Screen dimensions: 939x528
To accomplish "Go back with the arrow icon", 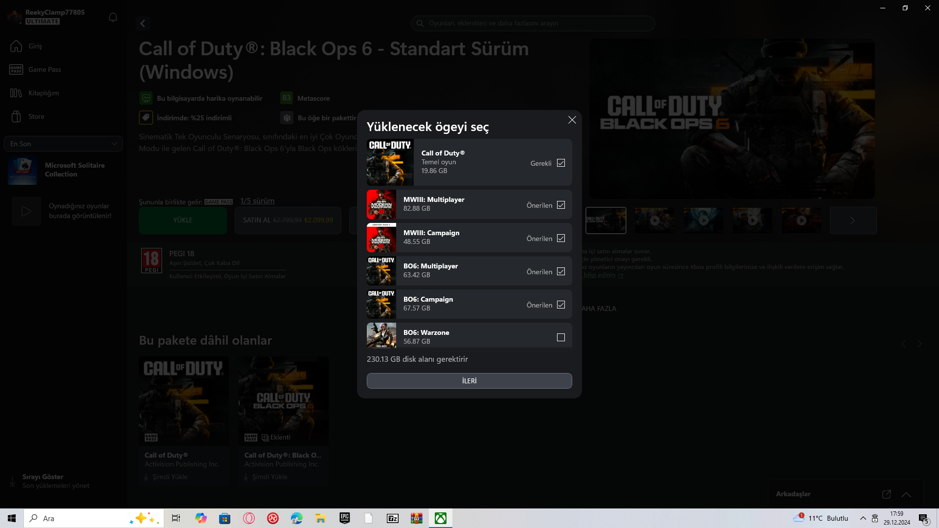I will tap(143, 23).
